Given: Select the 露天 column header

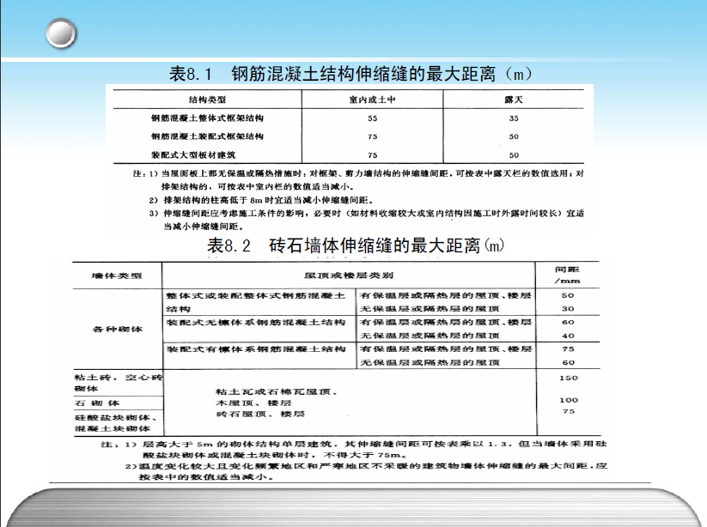Looking at the screenshot, I should click(514, 100).
